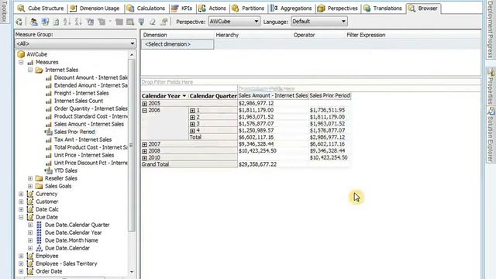The image size is (496, 279).
Task: Click the Currency dimension icon
Action: pyautogui.click(x=30, y=194)
